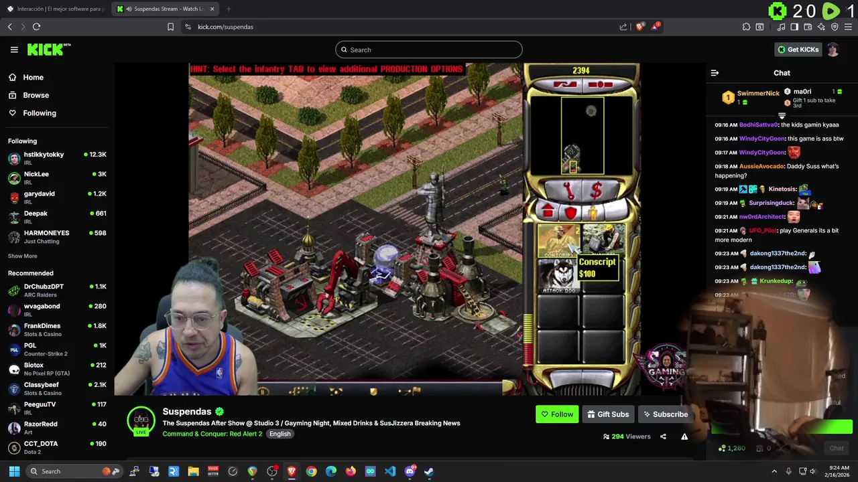
Task: Share the stream via share icon
Action: 663,436
